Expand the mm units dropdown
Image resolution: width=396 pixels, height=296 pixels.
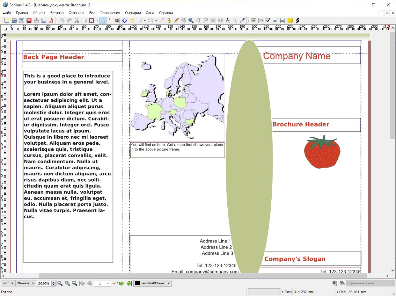pos(8,283)
